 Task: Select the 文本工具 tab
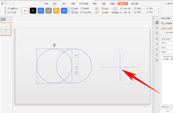tap(134, 4)
